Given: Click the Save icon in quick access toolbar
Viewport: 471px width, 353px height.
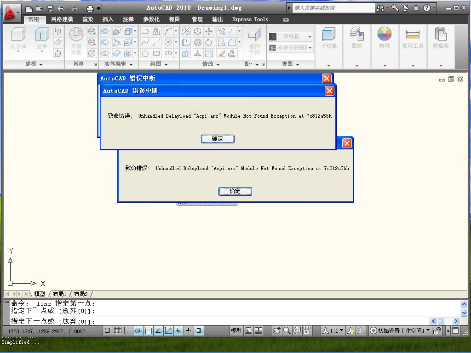Looking at the screenshot, I should (x=50, y=9).
